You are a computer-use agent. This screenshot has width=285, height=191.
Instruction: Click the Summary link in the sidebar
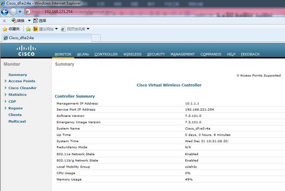coord(18,75)
